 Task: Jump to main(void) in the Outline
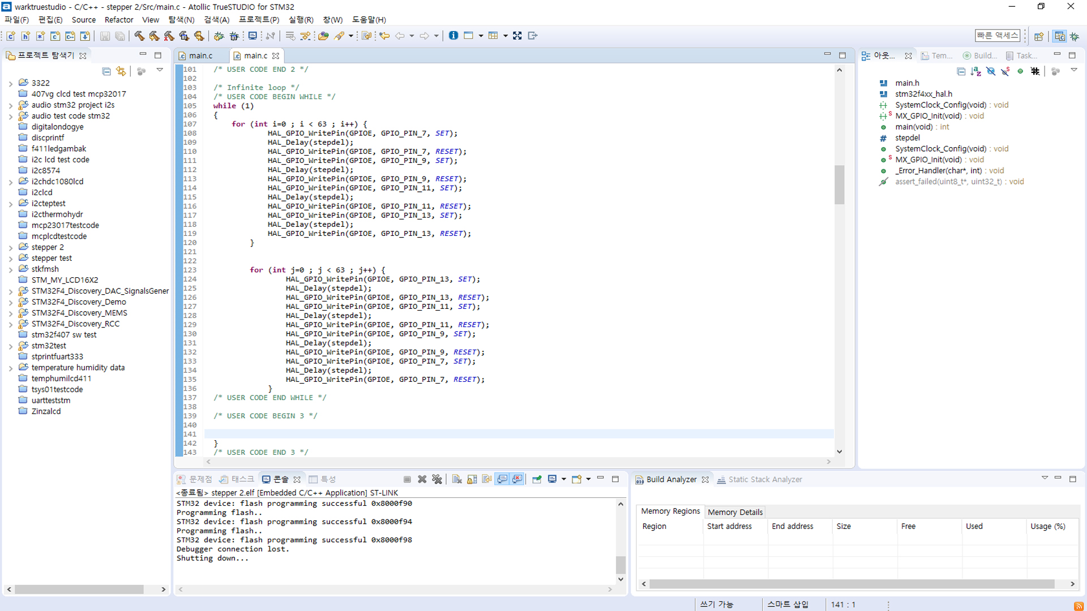913,127
